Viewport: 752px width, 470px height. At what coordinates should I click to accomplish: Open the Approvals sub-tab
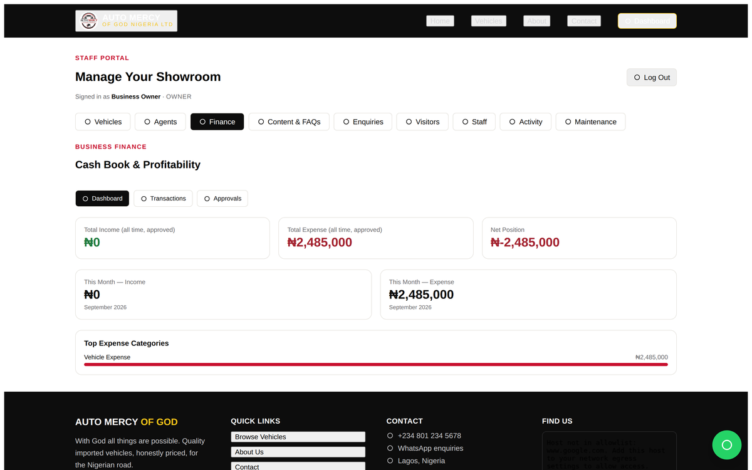point(222,198)
